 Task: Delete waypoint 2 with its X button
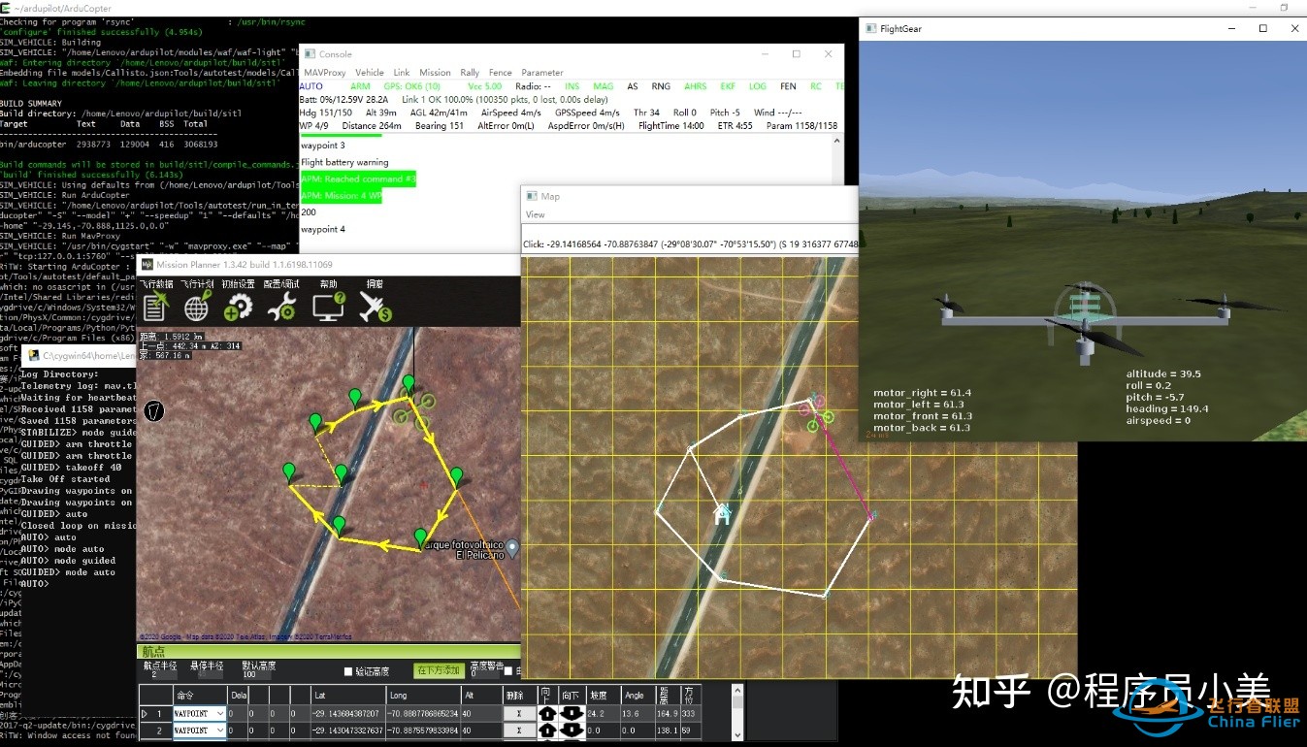click(519, 731)
